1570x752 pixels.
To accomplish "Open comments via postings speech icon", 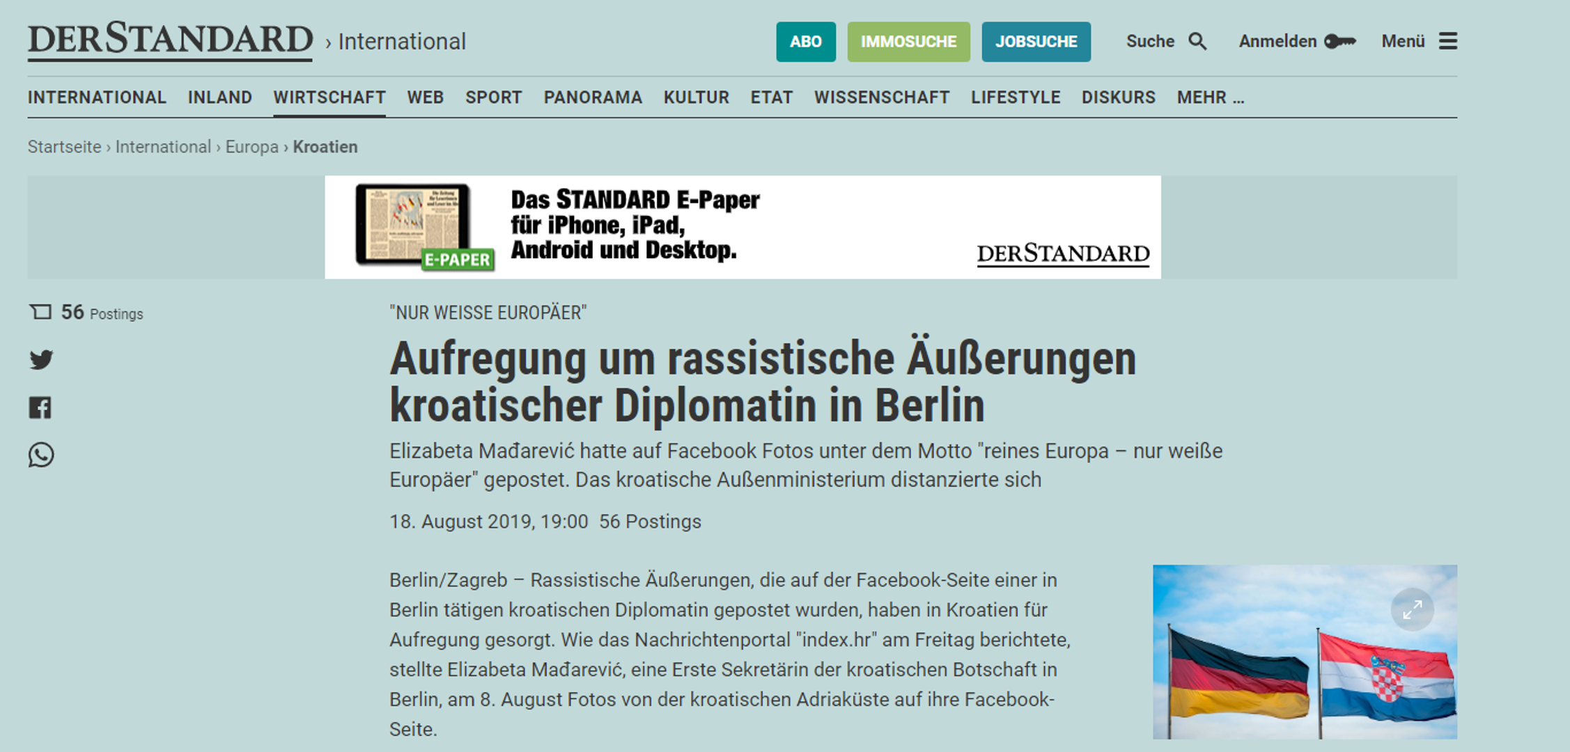I will (x=40, y=312).
